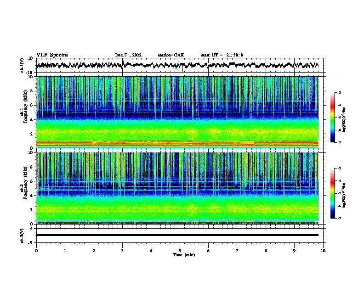
Task: Click the ch.2 spectrogram color scale bar
Action: coord(333,193)
